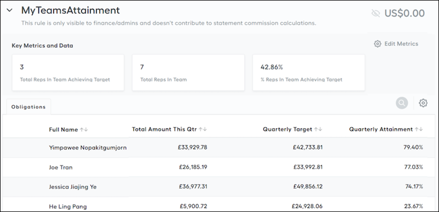
Task: Open the search magnifier above the table
Action: [x=402, y=103]
